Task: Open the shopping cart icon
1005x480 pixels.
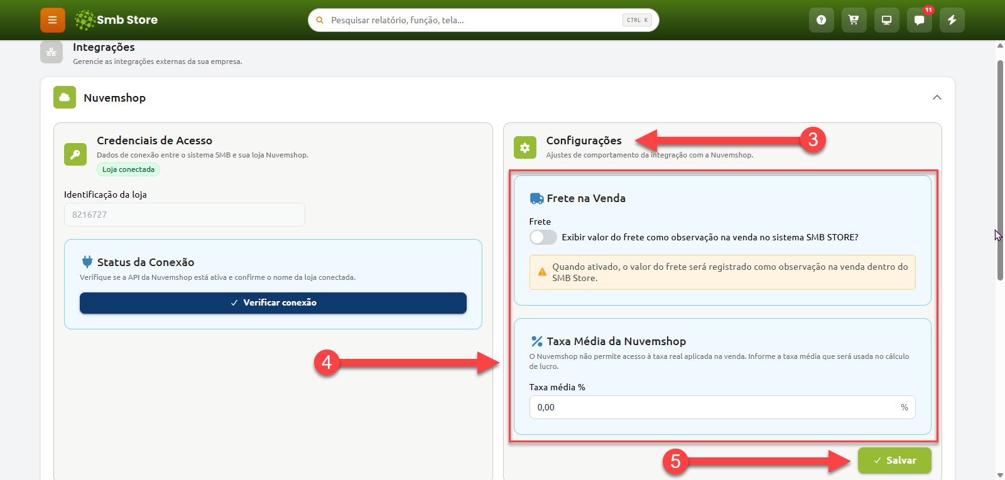Action: click(854, 20)
